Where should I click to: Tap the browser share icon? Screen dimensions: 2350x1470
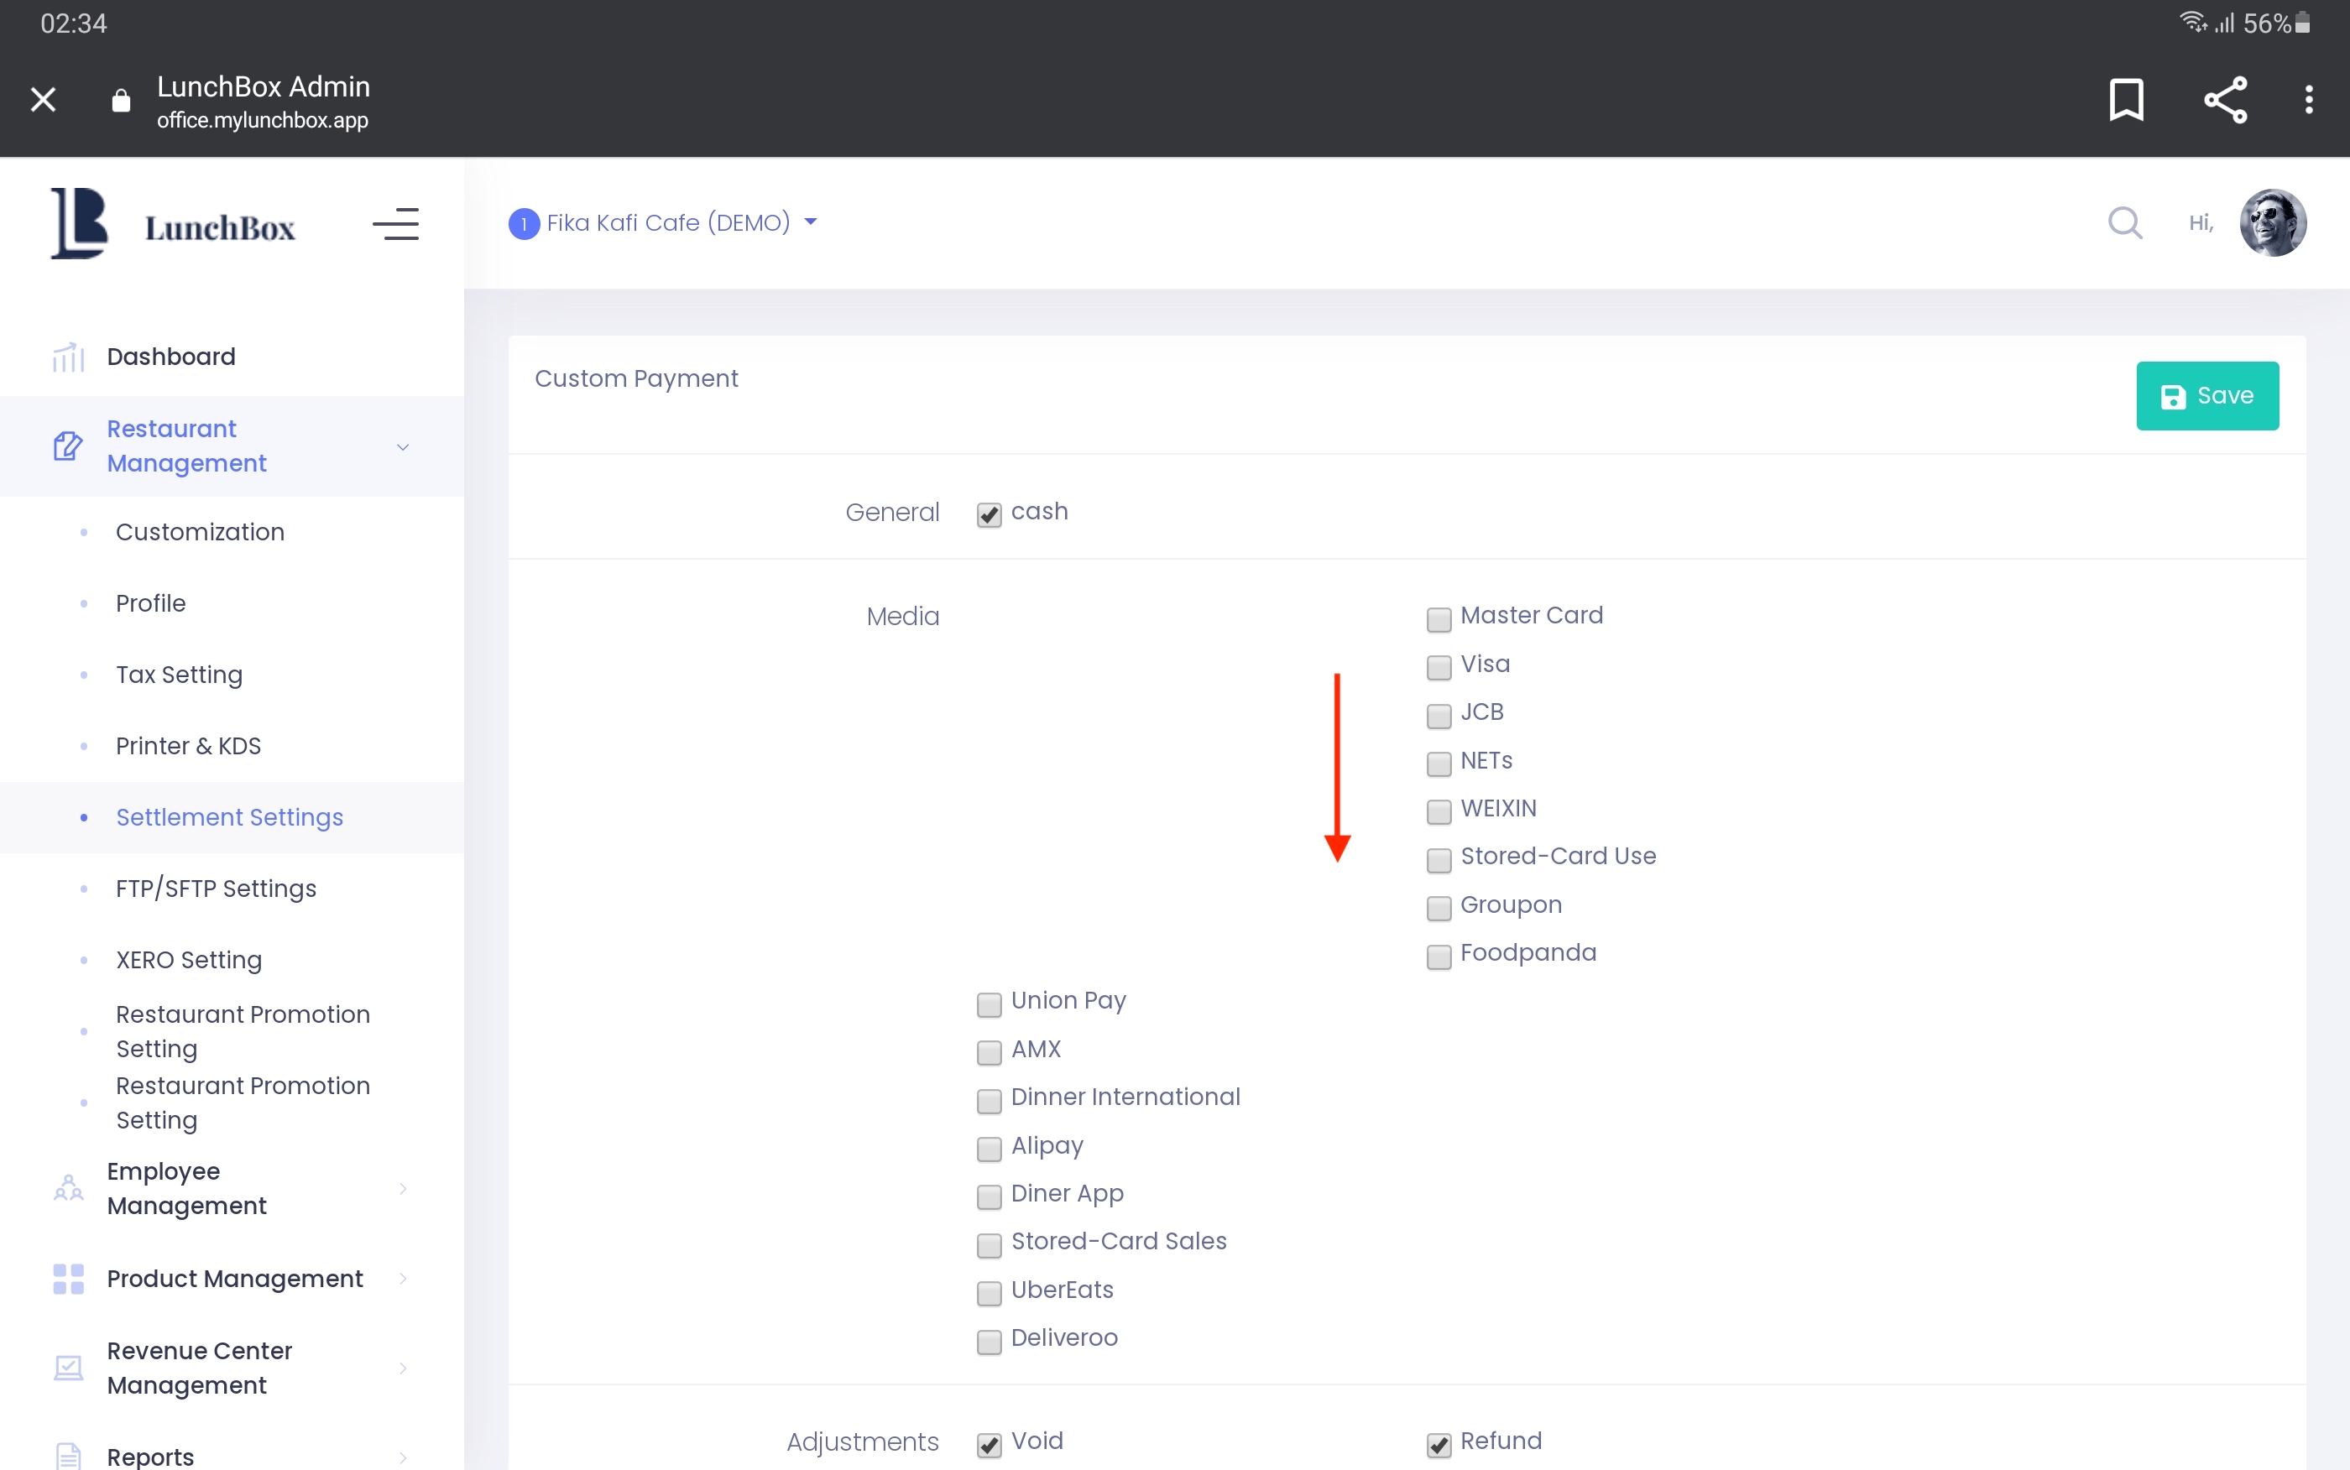[2225, 99]
